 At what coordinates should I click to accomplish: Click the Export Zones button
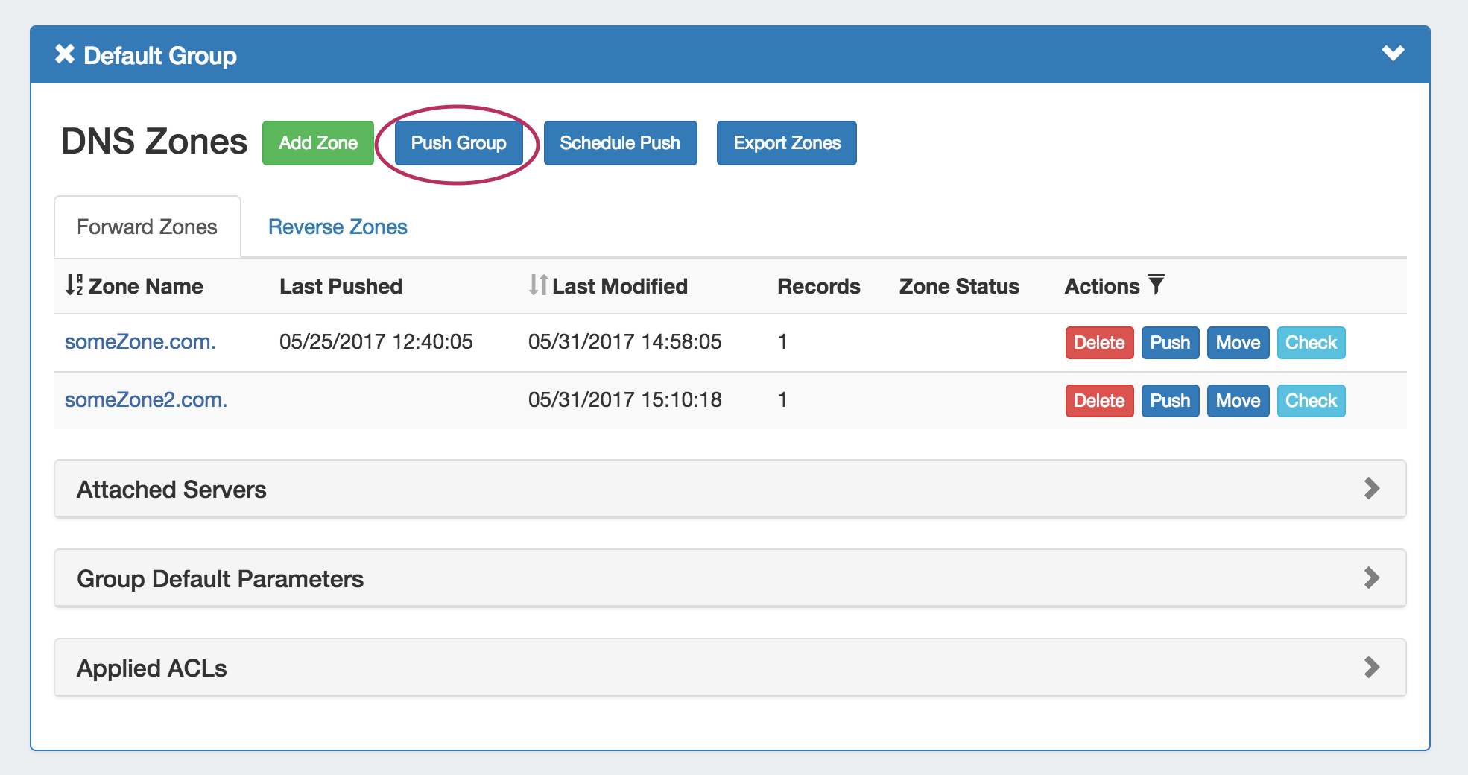coord(786,143)
